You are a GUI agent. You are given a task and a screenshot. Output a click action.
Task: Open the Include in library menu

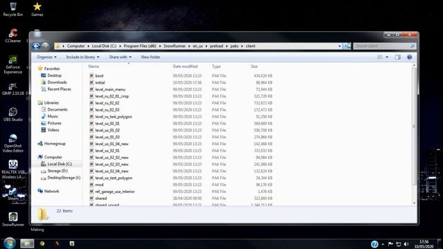click(82, 57)
